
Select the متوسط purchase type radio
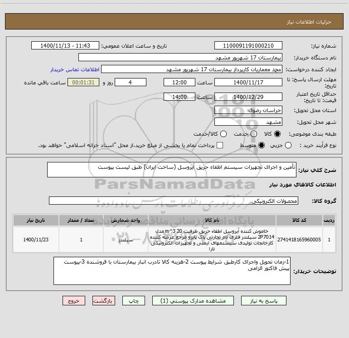coord(262,145)
